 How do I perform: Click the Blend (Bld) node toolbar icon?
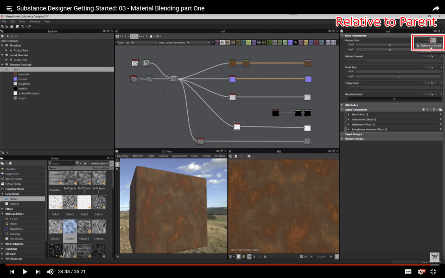[222, 42]
